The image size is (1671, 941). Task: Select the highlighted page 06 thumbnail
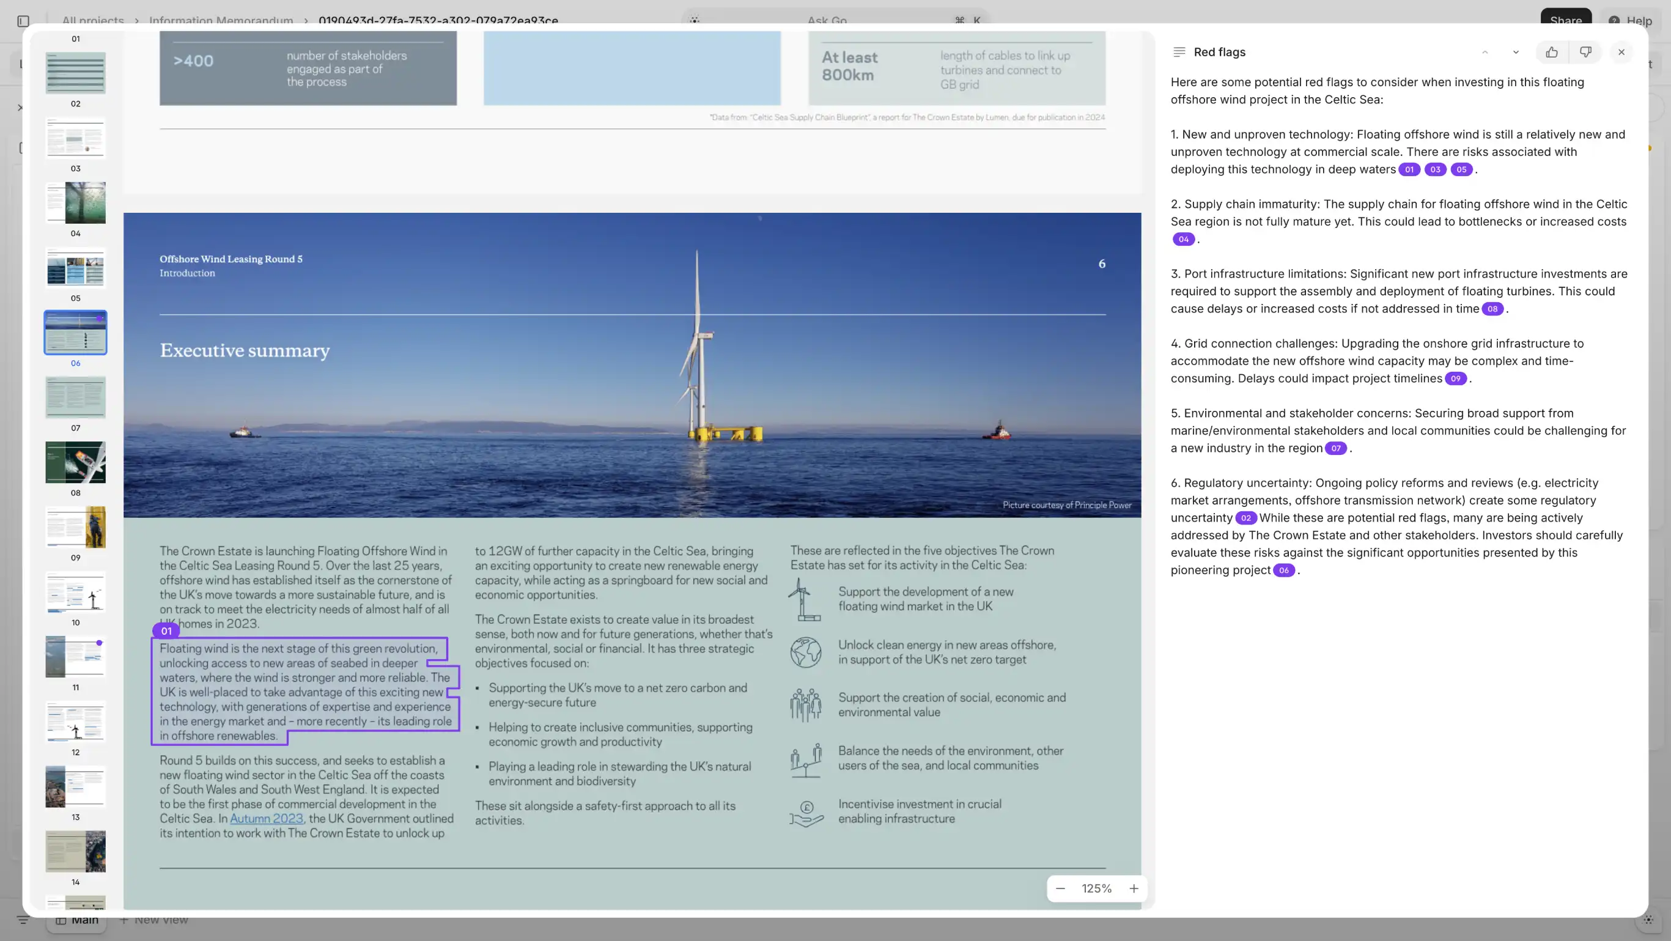coord(75,333)
